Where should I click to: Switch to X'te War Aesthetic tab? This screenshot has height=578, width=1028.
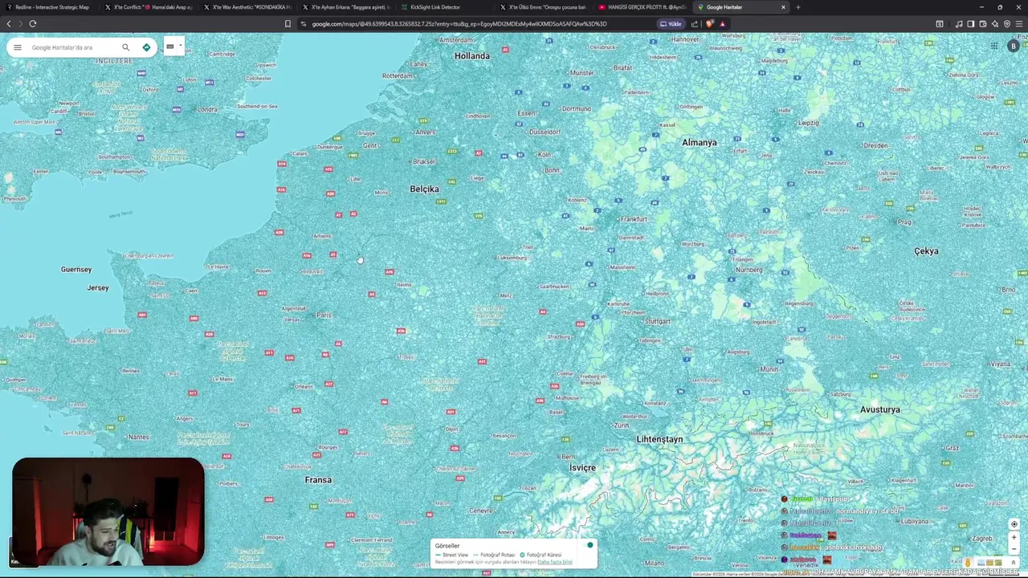(247, 7)
